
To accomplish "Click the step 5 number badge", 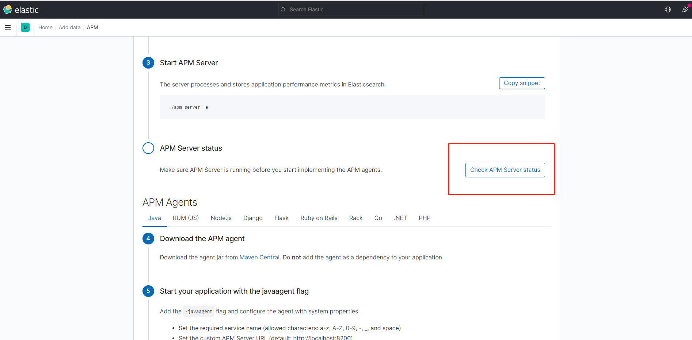I will [x=148, y=291].
